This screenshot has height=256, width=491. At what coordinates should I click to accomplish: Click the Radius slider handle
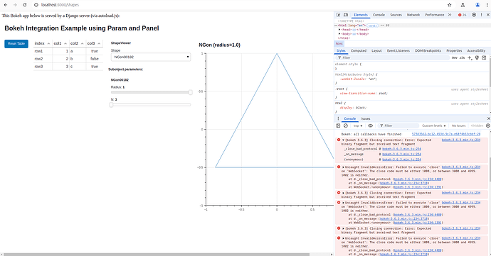pos(191,92)
